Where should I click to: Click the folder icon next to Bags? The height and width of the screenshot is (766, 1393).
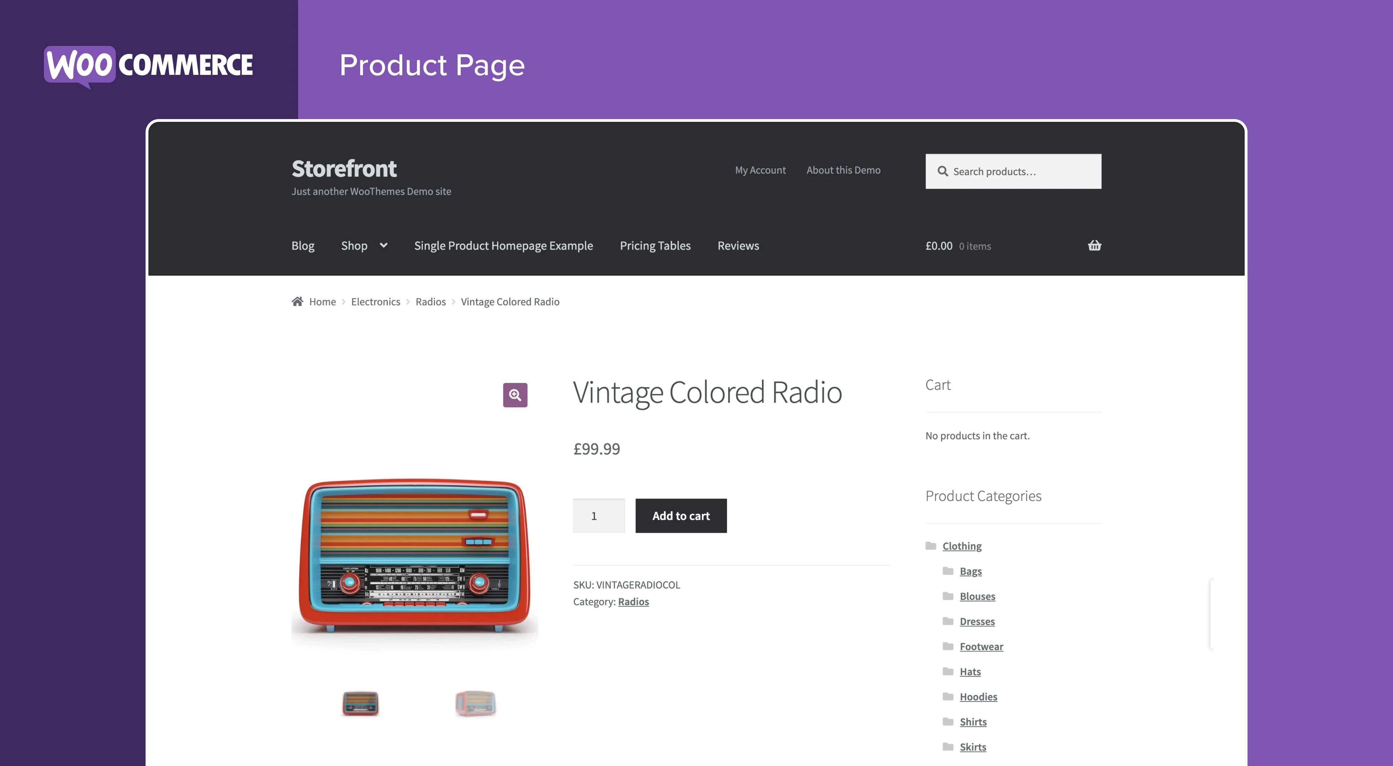click(x=948, y=571)
